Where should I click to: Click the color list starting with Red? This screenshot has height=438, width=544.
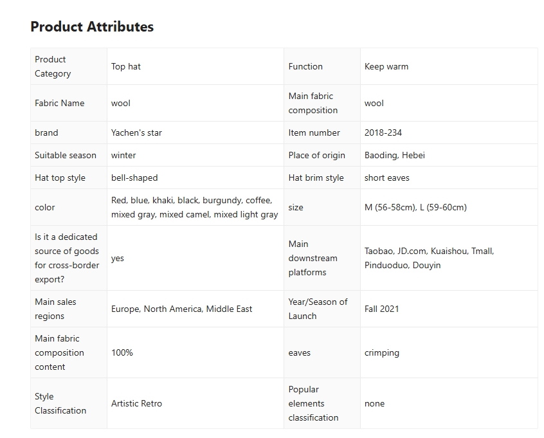[194, 207]
